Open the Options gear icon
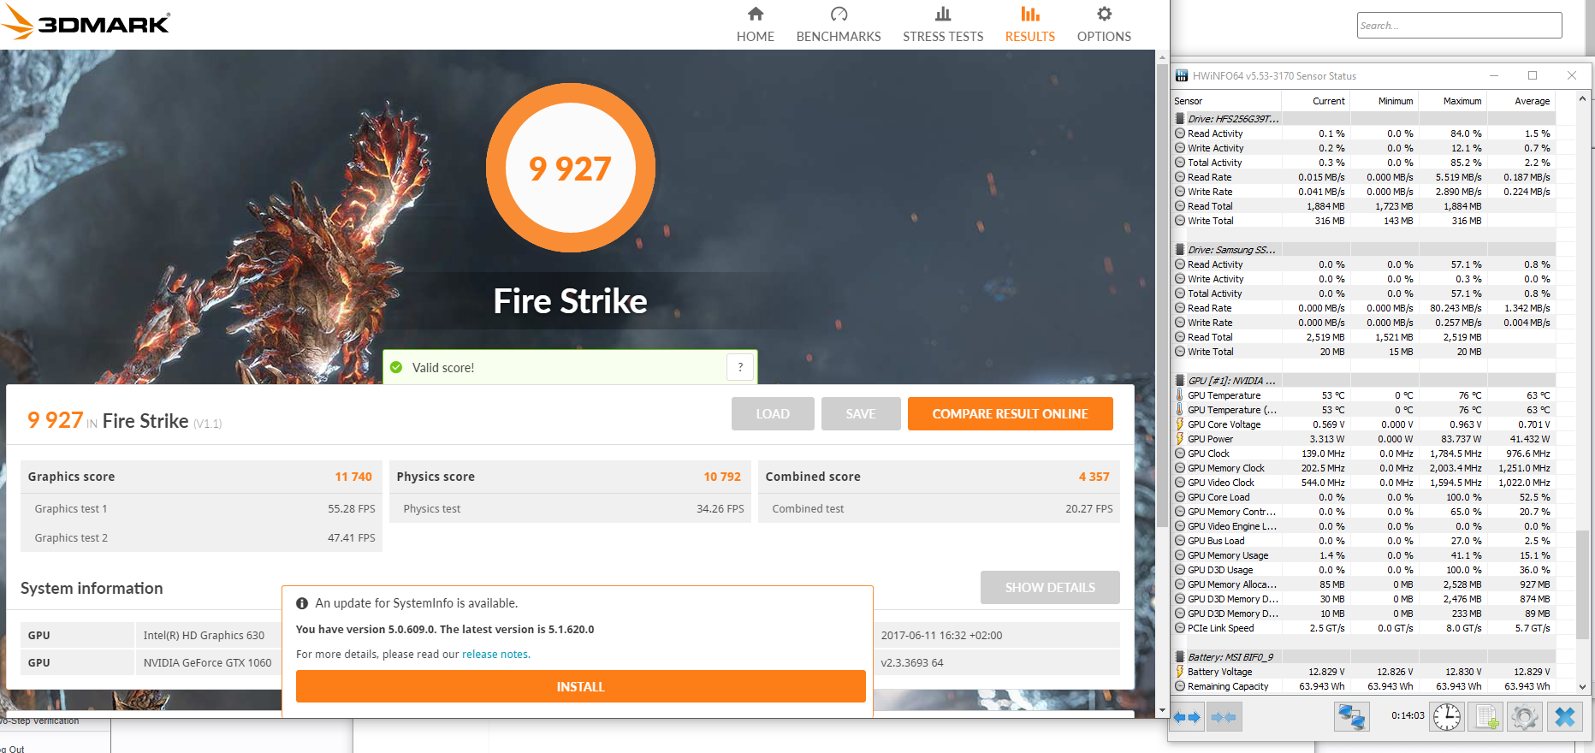Viewport: 1595px width, 753px height. [x=1104, y=14]
